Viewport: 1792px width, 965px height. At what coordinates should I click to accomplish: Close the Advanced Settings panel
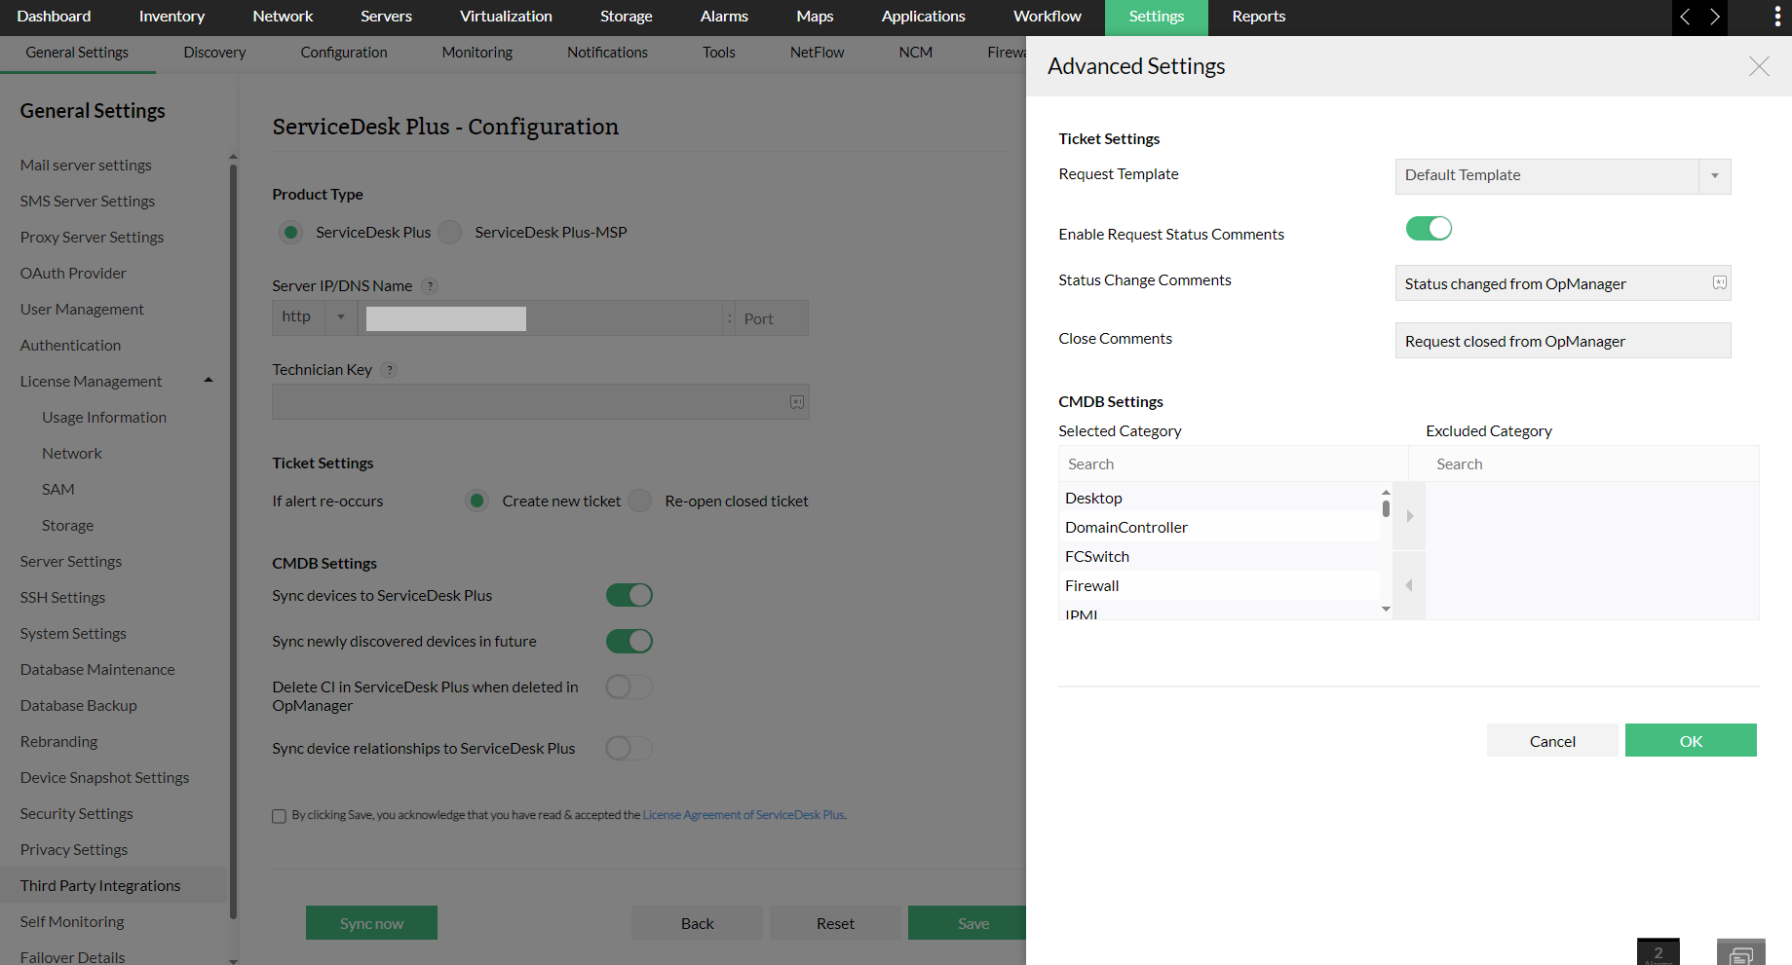click(1759, 66)
